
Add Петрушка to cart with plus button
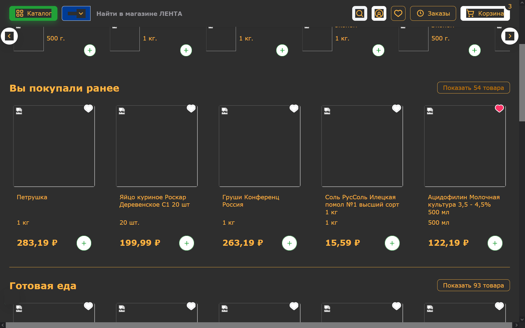84,243
